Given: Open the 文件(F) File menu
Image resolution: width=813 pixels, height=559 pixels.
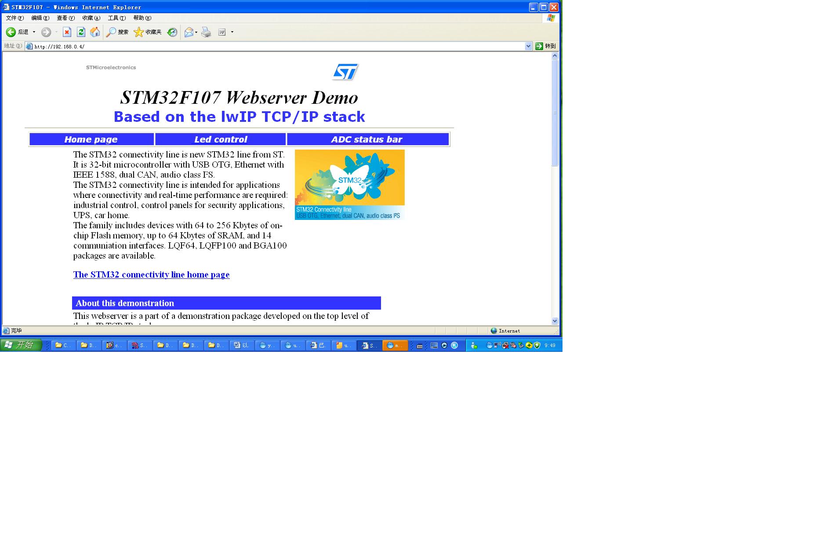Looking at the screenshot, I should click(x=15, y=18).
